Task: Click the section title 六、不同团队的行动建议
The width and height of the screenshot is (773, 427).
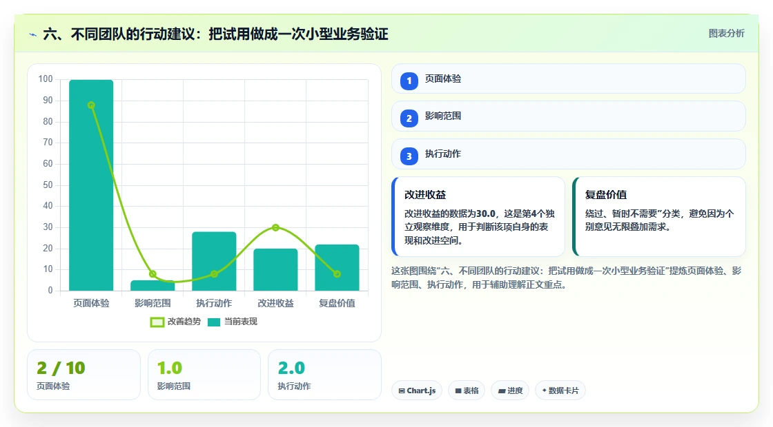Action: [x=215, y=34]
